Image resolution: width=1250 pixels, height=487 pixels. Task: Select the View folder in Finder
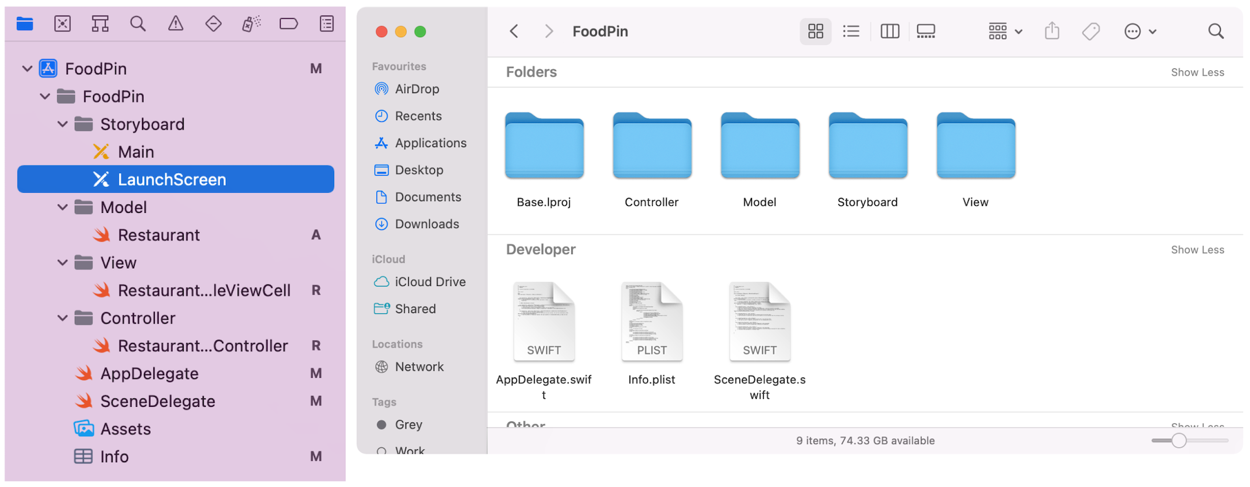(x=975, y=146)
